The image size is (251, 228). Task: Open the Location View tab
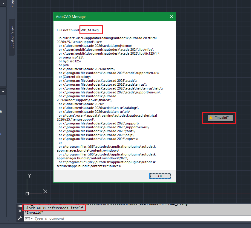pyautogui.click(x=12, y=37)
